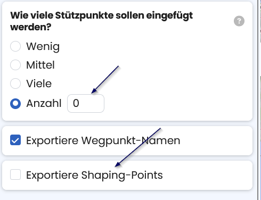Select the Viele radio button

[15, 84]
